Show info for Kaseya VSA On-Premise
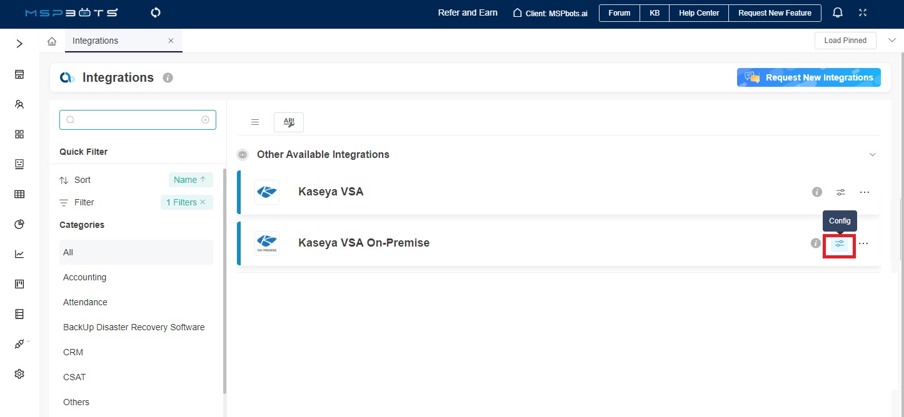The image size is (904, 417). (816, 243)
